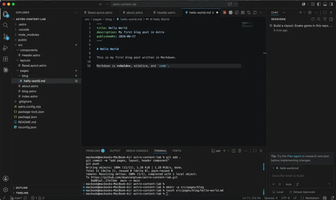336x200 pixels.
Task: Click the editor minimap overview
Action: 247,24
